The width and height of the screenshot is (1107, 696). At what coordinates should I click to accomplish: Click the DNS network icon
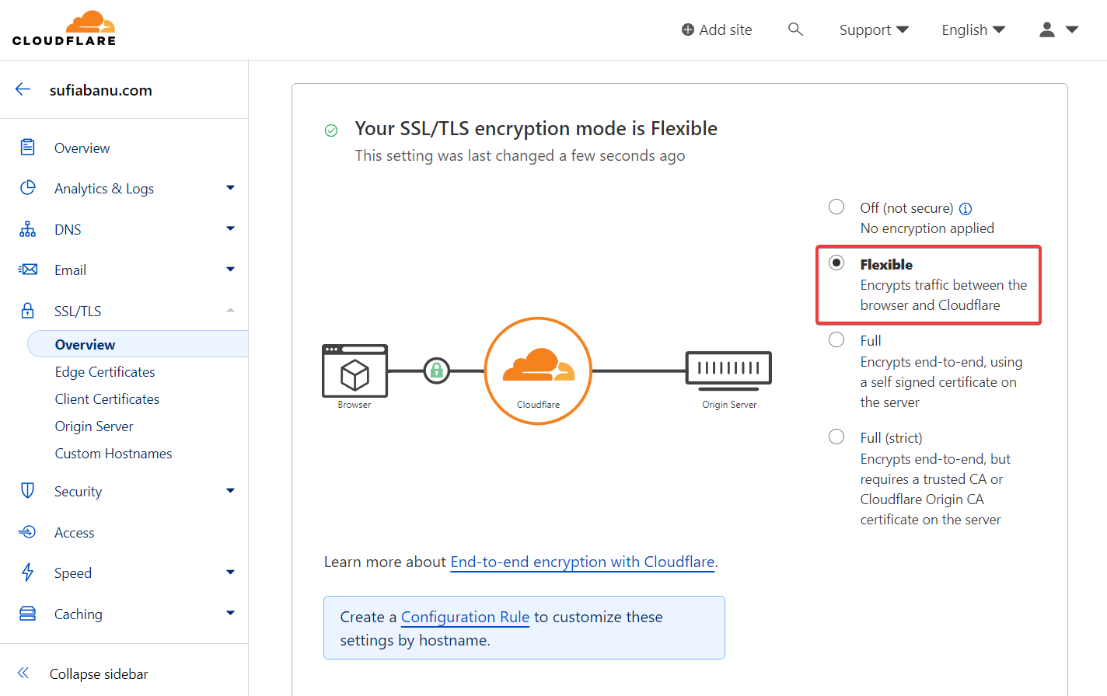coord(28,228)
